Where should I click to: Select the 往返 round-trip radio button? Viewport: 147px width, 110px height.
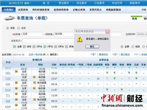[19, 28]
